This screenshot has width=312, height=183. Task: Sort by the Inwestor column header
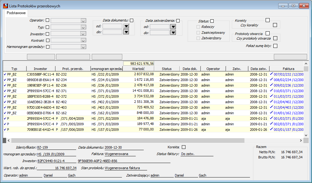point(41,69)
